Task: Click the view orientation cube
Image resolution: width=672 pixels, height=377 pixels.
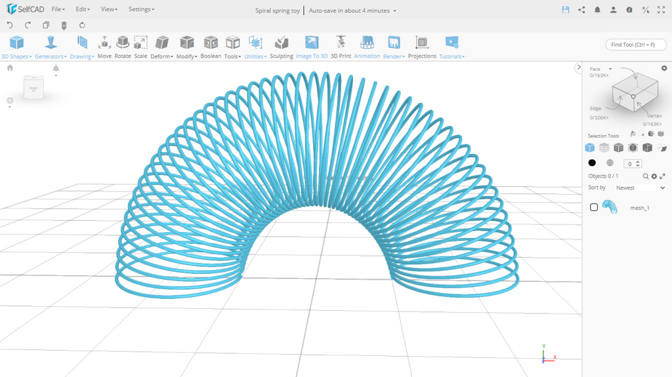Action: (x=33, y=87)
